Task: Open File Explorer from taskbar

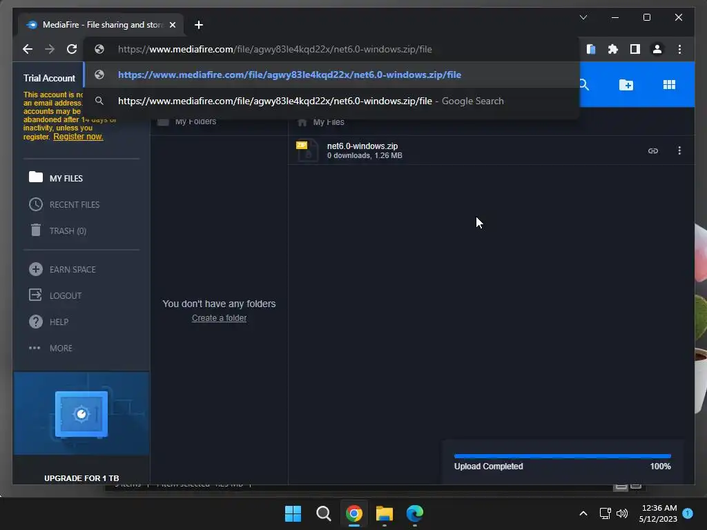Action: [x=385, y=513]
